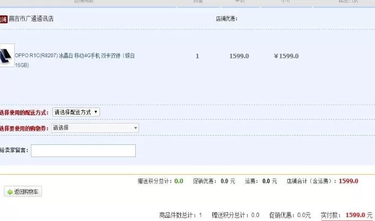Click the quantity value 1
This screenshot has height=221, width=375.
click(197, 56)
